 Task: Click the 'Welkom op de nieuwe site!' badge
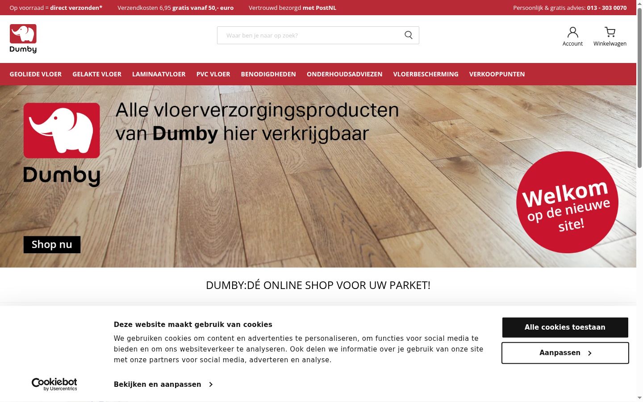point(567,202)
